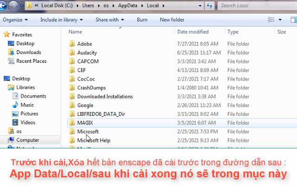Open the view options dropdown arrow
This screenshot has height=186, width=297.
280,20
